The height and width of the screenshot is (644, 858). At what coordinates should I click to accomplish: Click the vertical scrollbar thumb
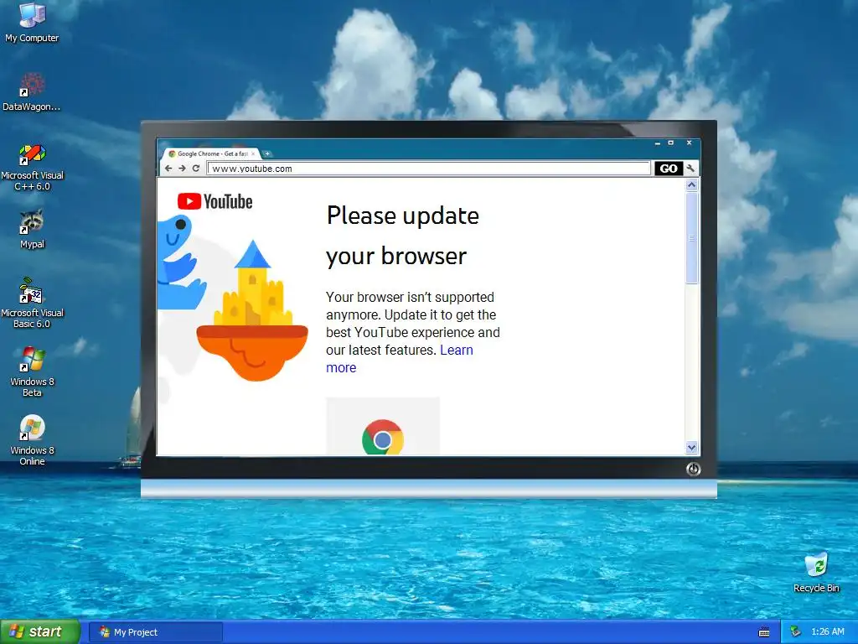click(691, 237)
